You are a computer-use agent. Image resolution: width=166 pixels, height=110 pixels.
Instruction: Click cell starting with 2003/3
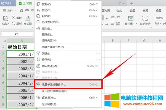21,68
